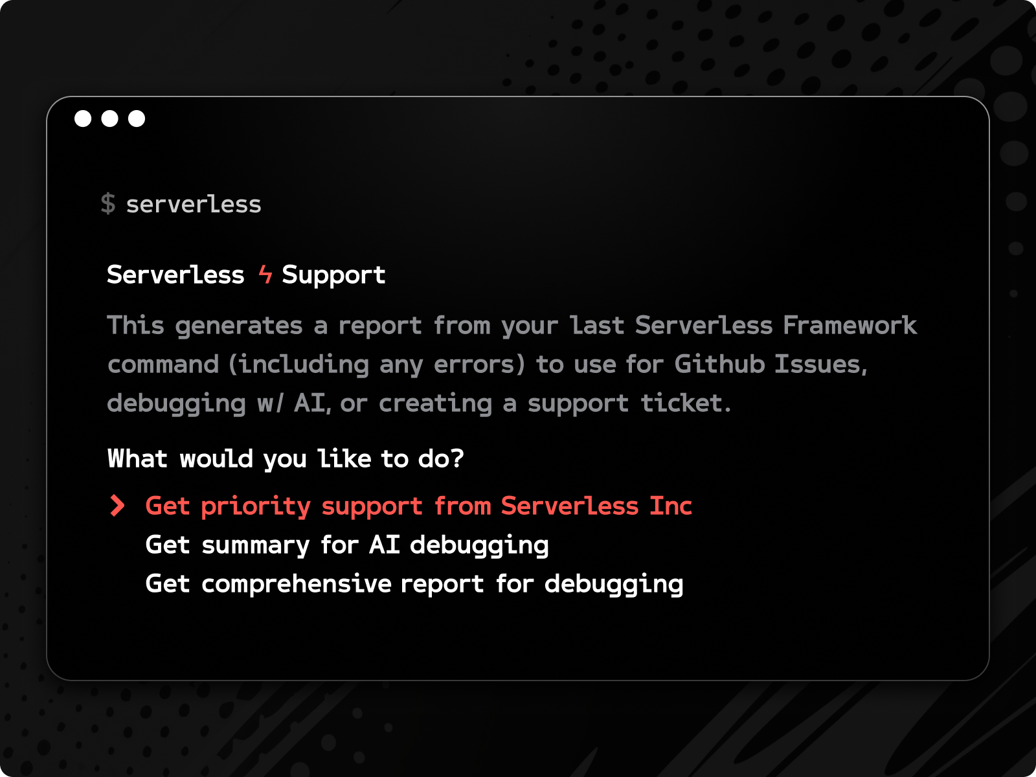Image resolution: width=1036 pixels, height=777 pixels.
Task: Click 'What would you like to do?' prompt
Action: [286, 458]
